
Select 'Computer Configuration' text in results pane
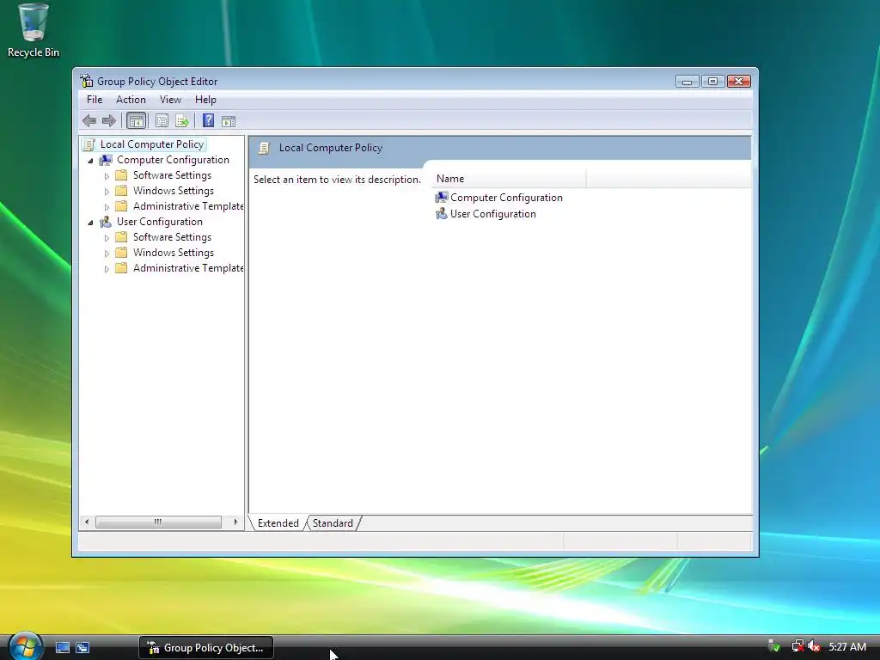[506, 198]
